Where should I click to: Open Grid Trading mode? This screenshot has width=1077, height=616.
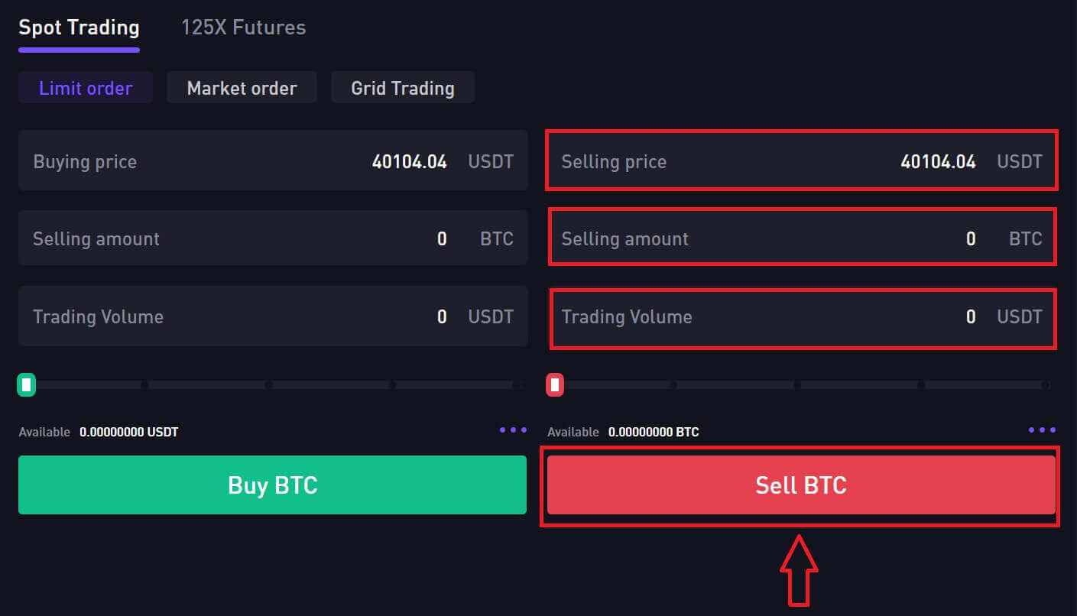pos(403,87)
